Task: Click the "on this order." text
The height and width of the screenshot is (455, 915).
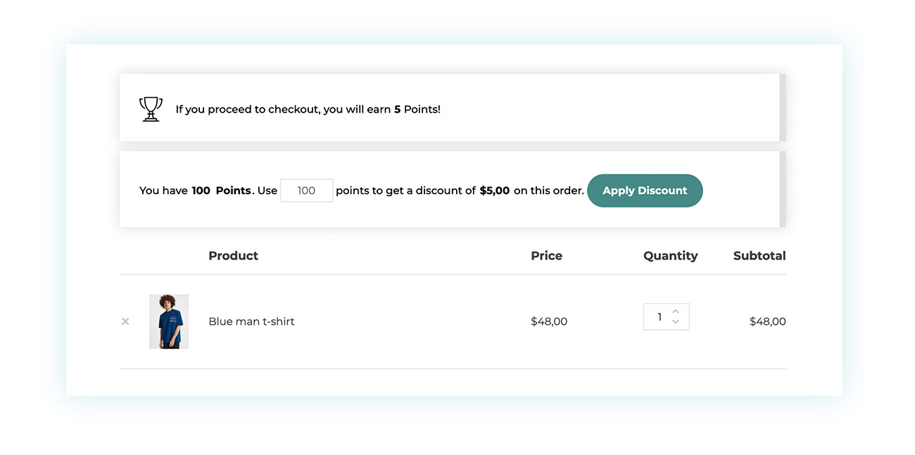Action: click(548, 191)
